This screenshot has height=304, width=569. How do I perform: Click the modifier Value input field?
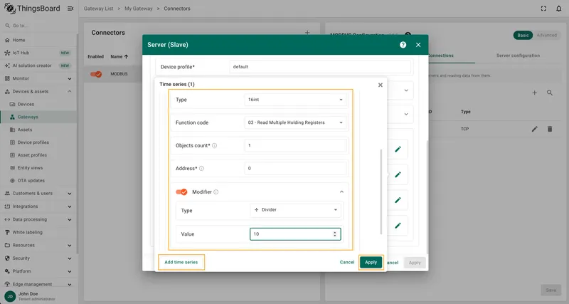pyautogui.click(x=295, y=234)
